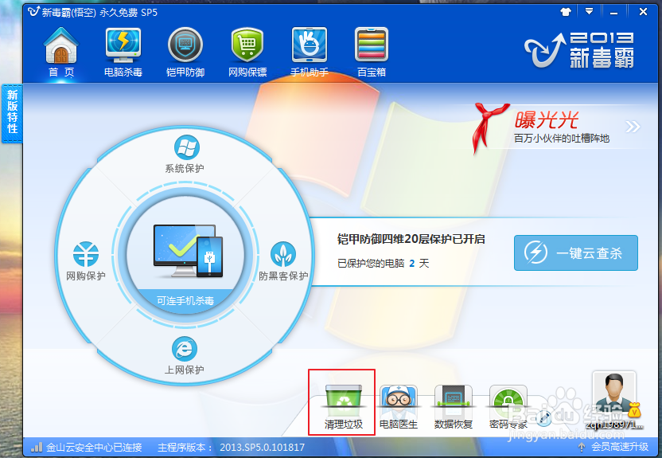This screenshot has height=458, width=662.
Task: Go to the 首页 home icon
Action: point(61,53)
